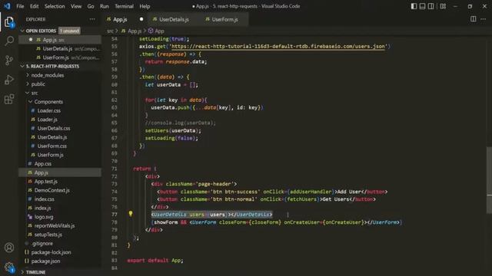Open editor More Actions ellipsis
The image size is (492, 276).
[484, 19]
